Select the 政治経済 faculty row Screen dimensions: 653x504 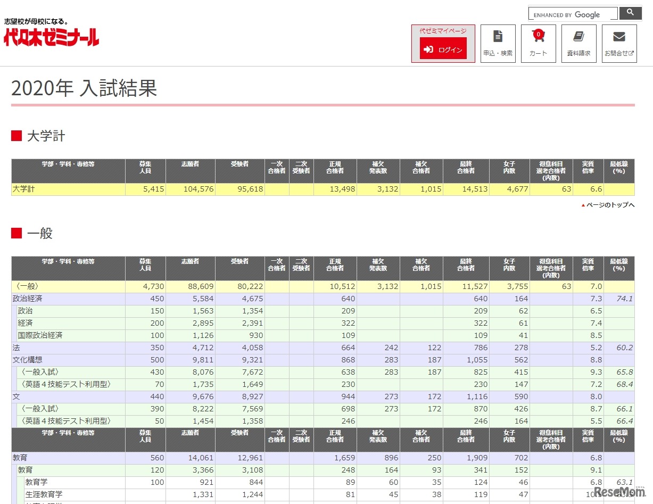pyautogui.click(x=27, y=299)
